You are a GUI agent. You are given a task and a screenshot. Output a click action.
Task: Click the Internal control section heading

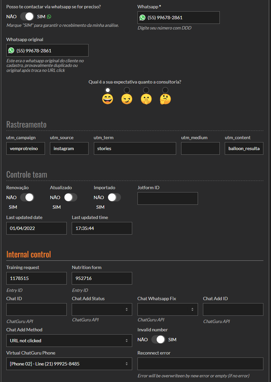[x=29, y=254]
